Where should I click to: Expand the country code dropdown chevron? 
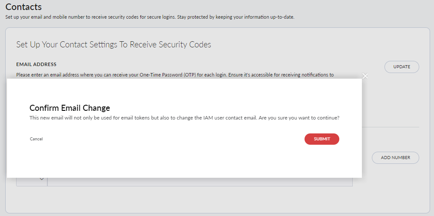(42, 179)
